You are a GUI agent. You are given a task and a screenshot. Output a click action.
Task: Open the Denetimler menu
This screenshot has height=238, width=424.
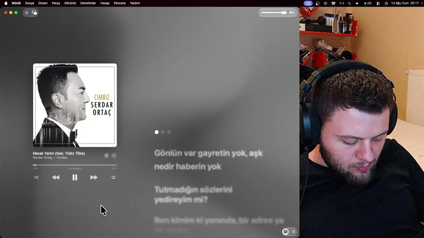point(88,3)
